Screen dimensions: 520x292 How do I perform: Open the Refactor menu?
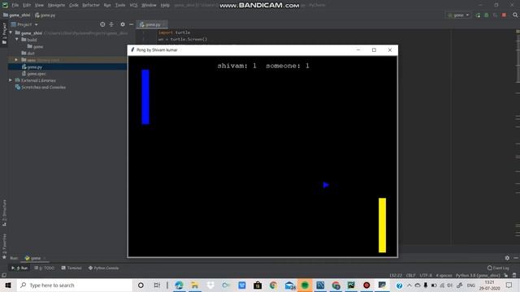[x=91, y=5]
